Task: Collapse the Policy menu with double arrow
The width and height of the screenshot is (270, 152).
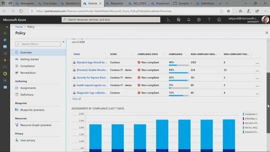Action: pyautogui.click(x=63, y=42)
